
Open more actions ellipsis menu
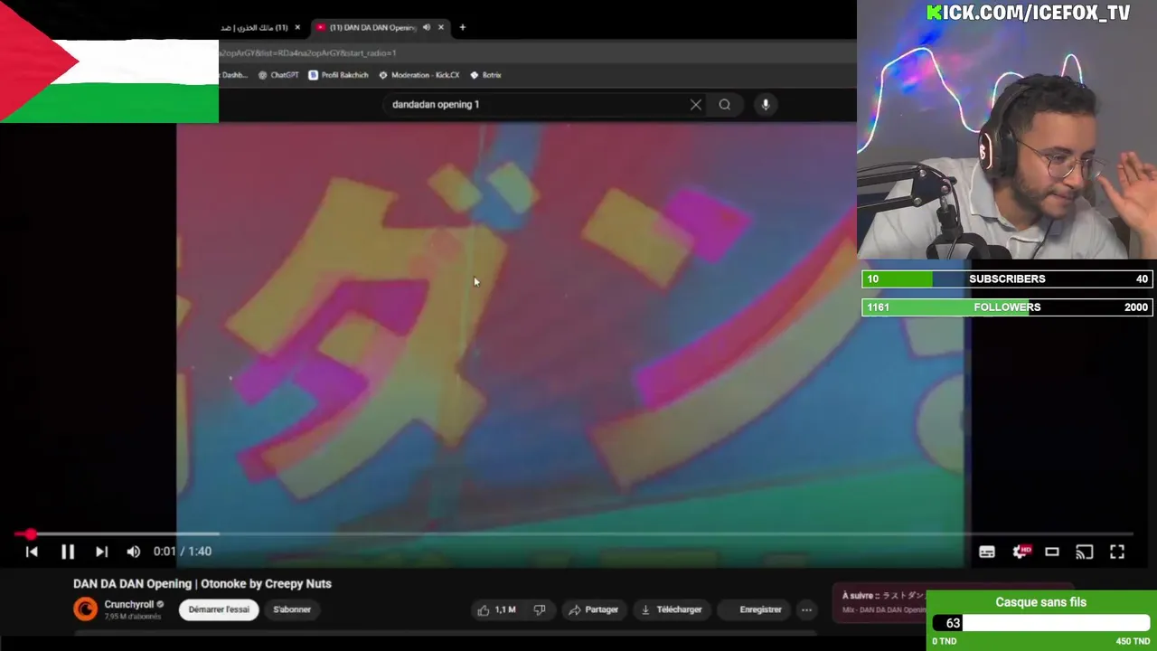pyautogui.click(x=806, y=610)
